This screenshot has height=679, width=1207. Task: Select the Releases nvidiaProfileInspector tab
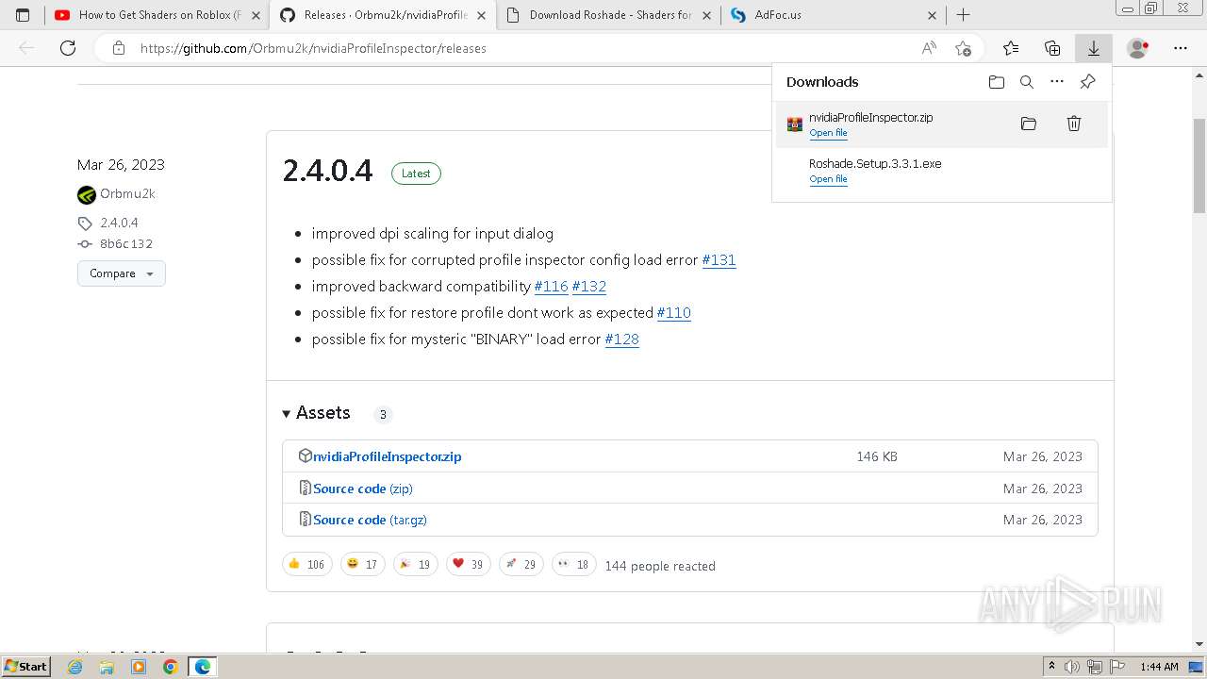pyautogui.click(x=382, y=15)
